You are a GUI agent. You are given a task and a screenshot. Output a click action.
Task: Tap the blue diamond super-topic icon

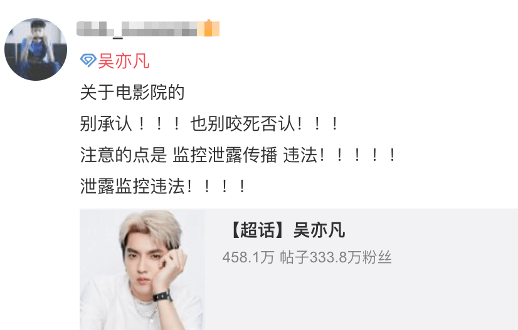click(88, 60)
